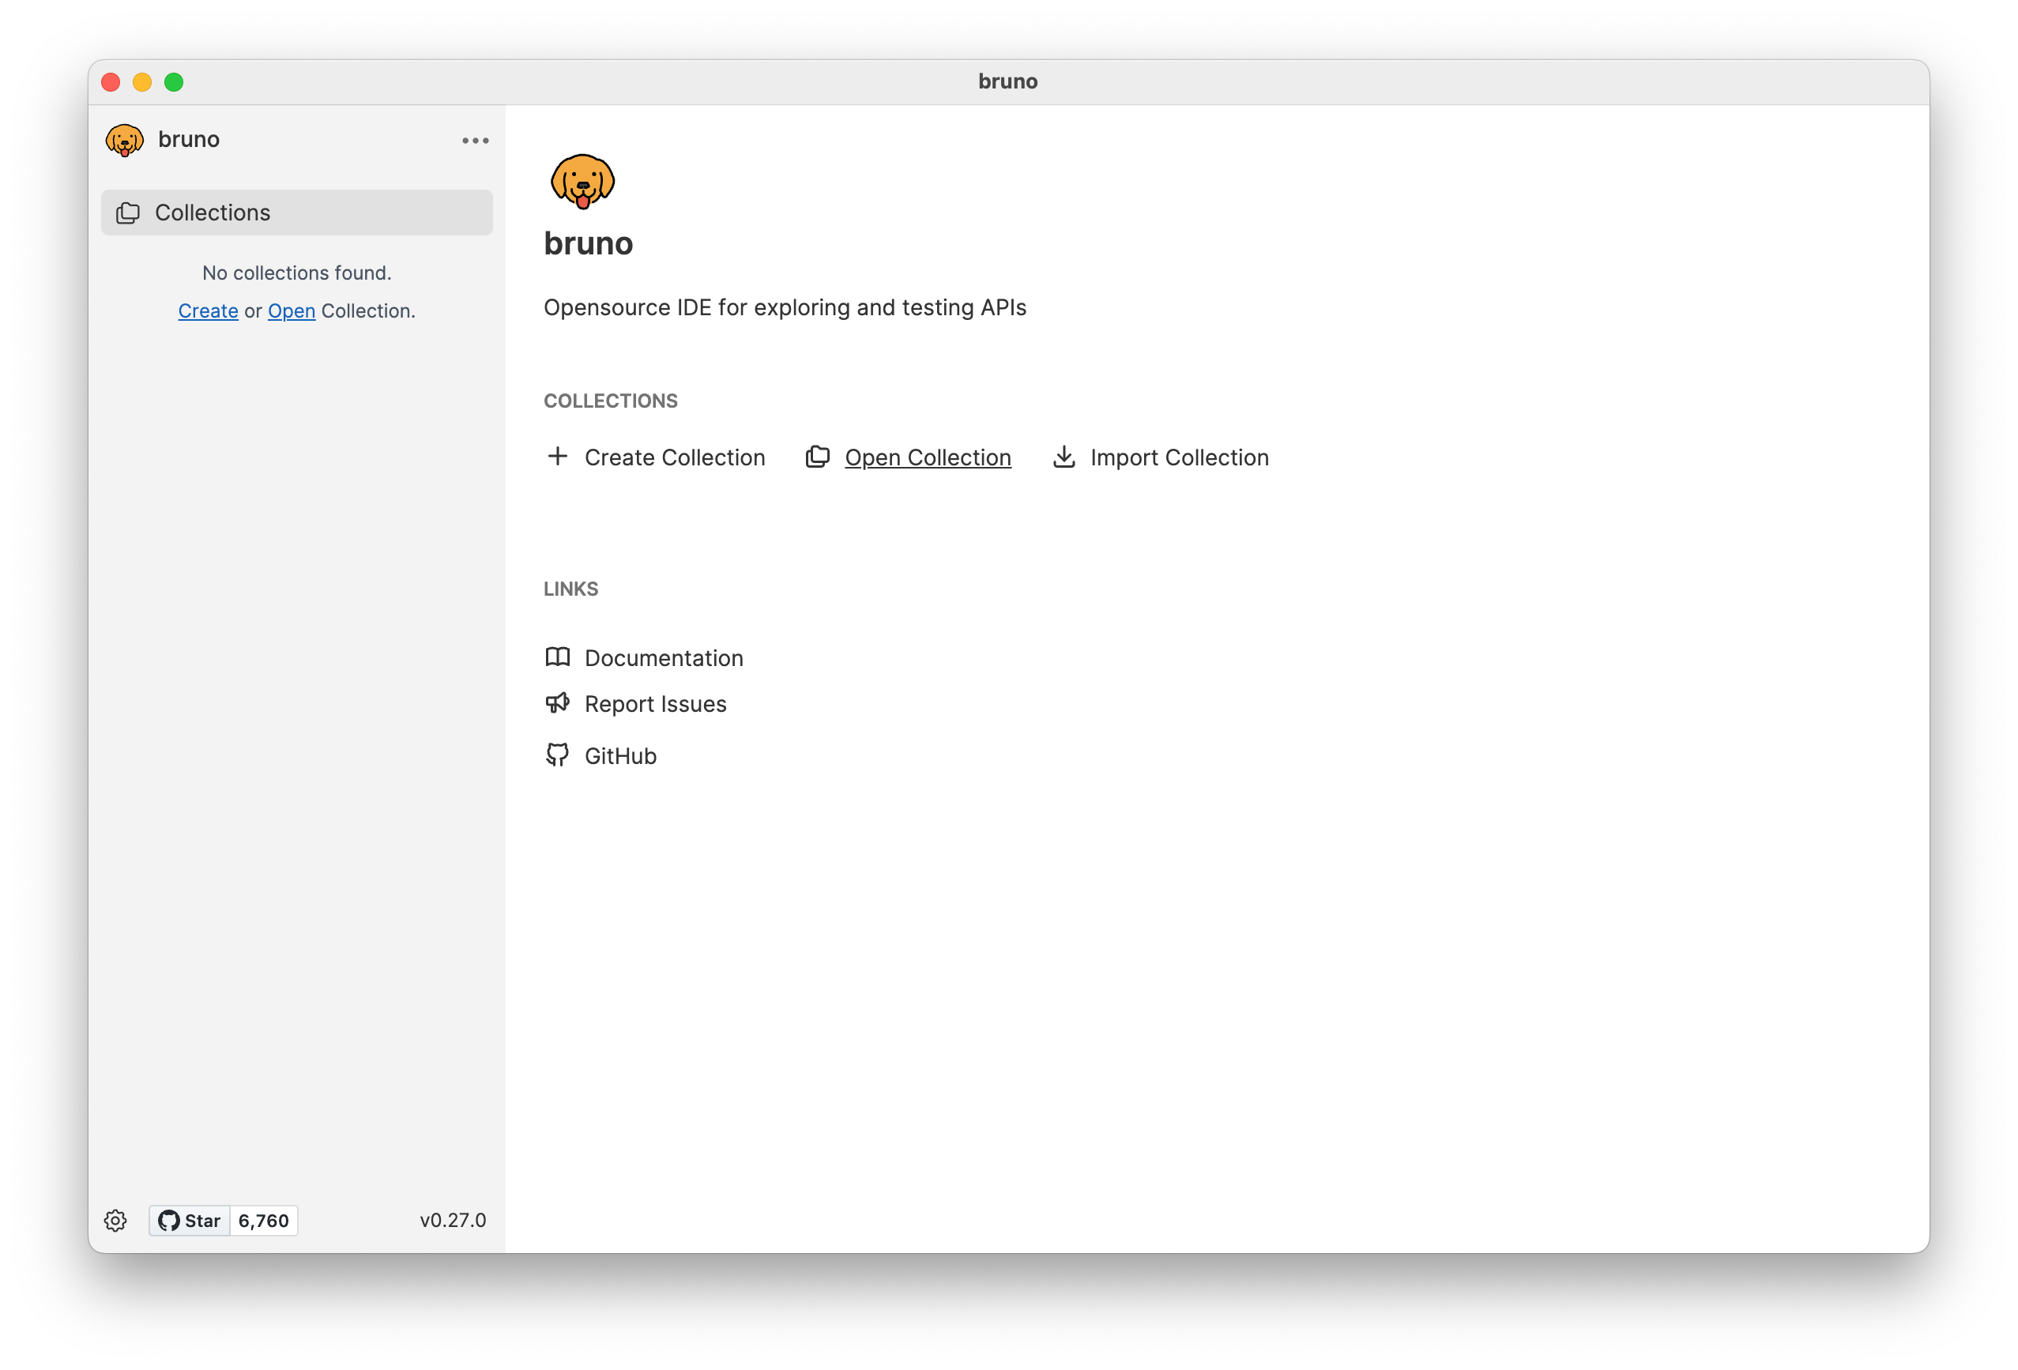Click the LINKS section heading
2018x1370 pixels.
click(x=570, y=589)
